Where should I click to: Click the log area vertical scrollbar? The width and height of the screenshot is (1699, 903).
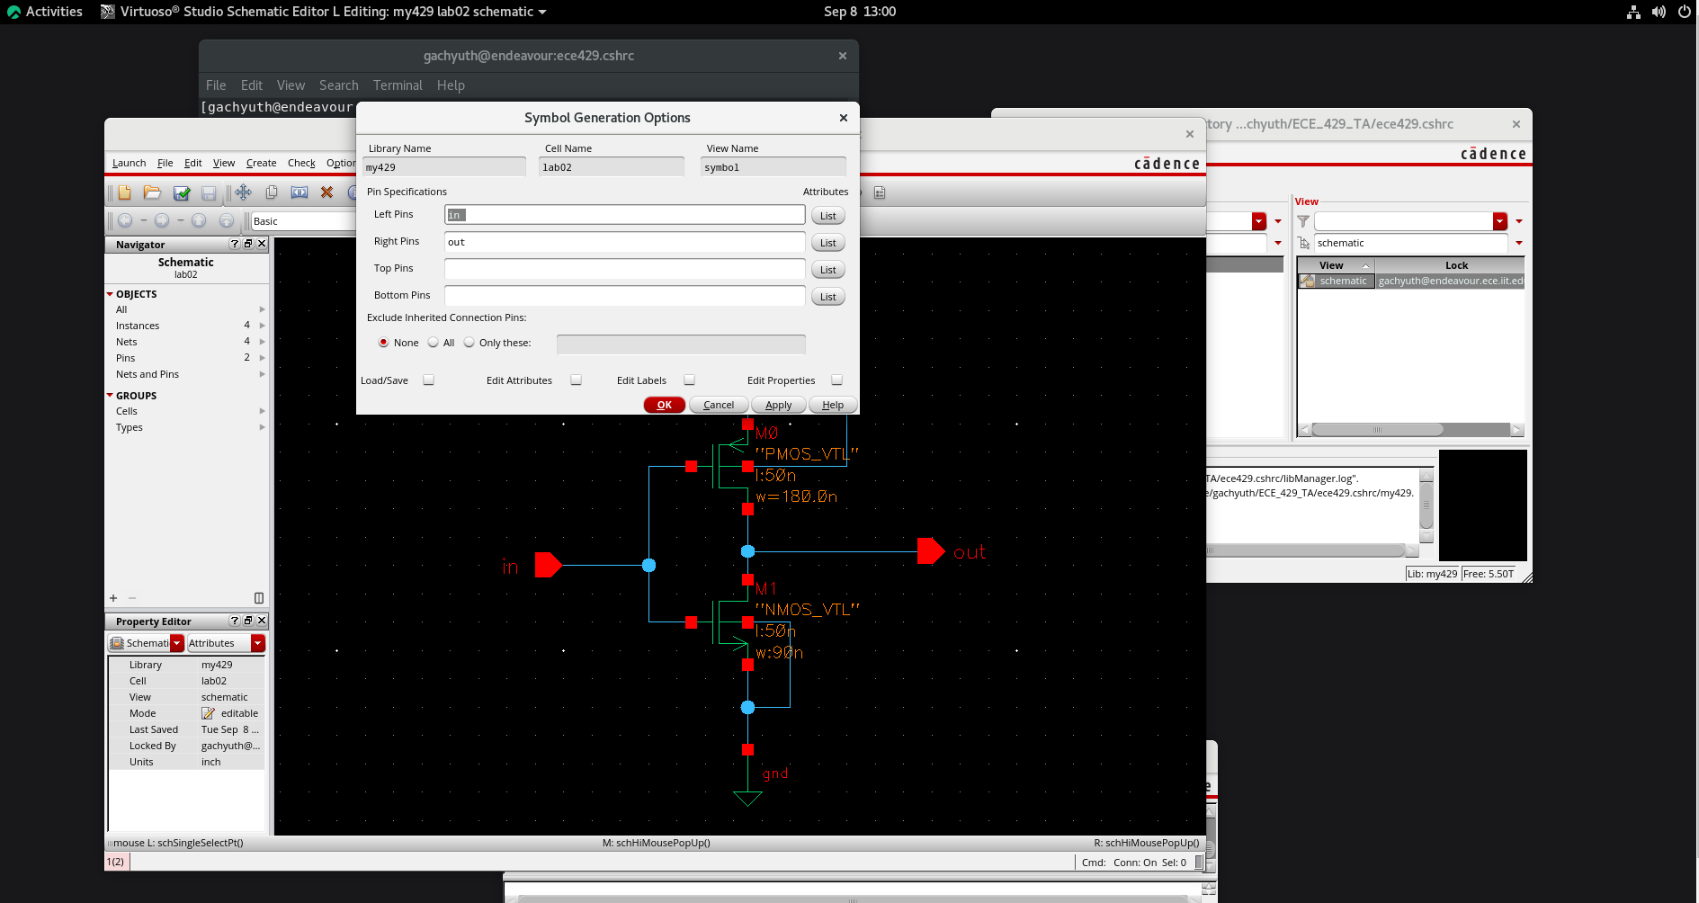point(1426,506)
